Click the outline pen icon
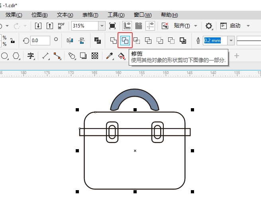This screenshot has width=261, height=214. pyautogui.click(x=198, y=41)
